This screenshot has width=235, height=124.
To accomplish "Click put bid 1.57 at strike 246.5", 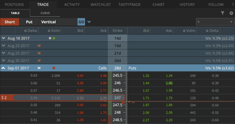I will click(x=146, y=90).
